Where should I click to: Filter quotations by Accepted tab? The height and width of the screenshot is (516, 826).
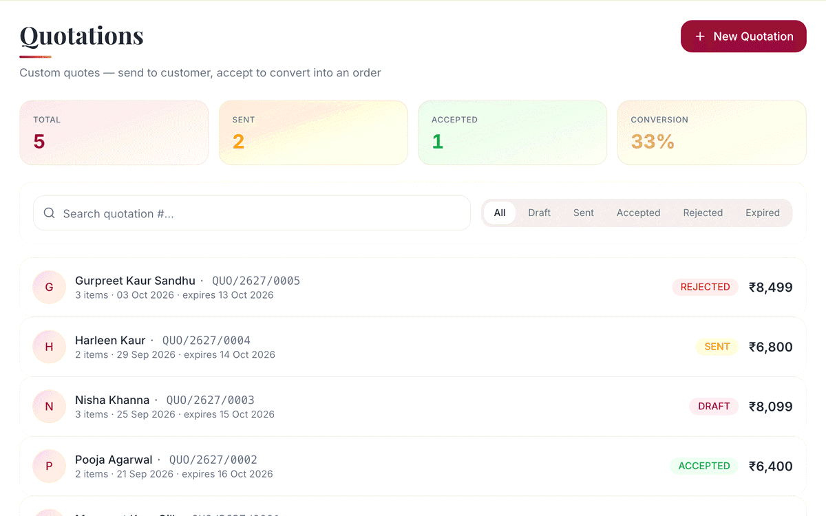coord(638,213)
